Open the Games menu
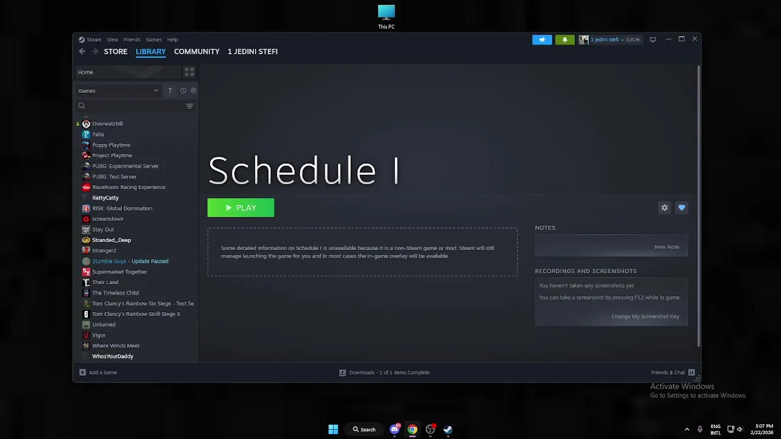The height and width of the screenshot is (439, 781). tap(154, 40)
